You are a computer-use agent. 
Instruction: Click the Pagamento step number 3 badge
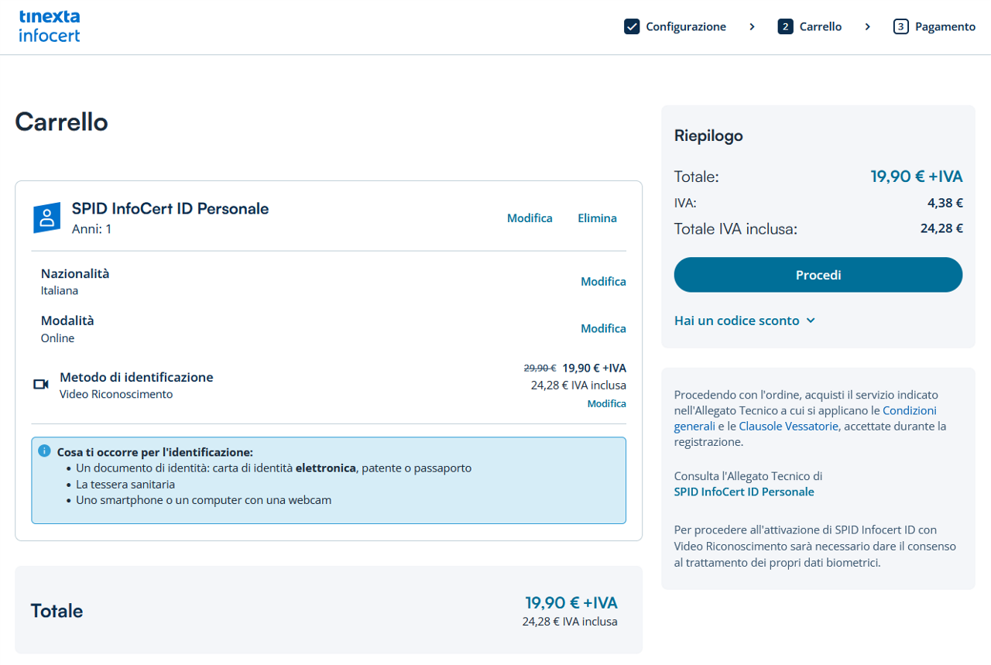pos(900,27)
